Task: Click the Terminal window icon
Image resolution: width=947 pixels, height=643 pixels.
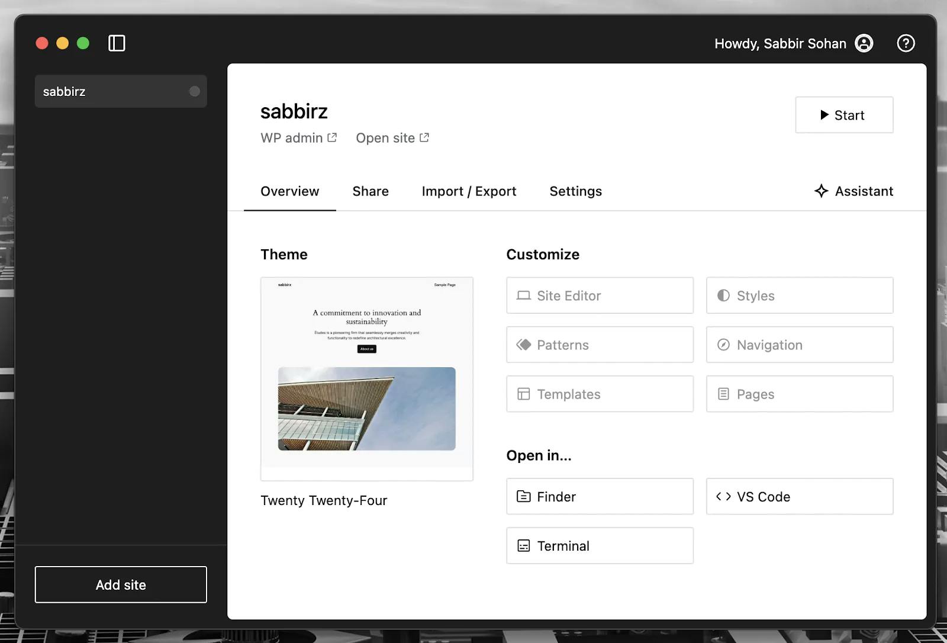Action: tap(523, 545)
